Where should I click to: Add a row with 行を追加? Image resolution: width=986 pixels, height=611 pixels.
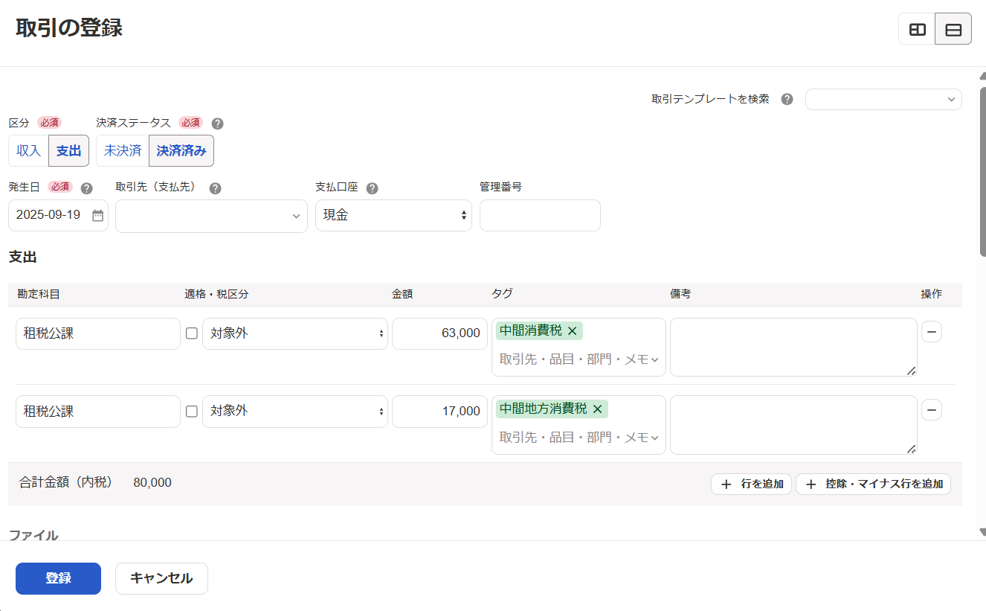click(751, 484)
